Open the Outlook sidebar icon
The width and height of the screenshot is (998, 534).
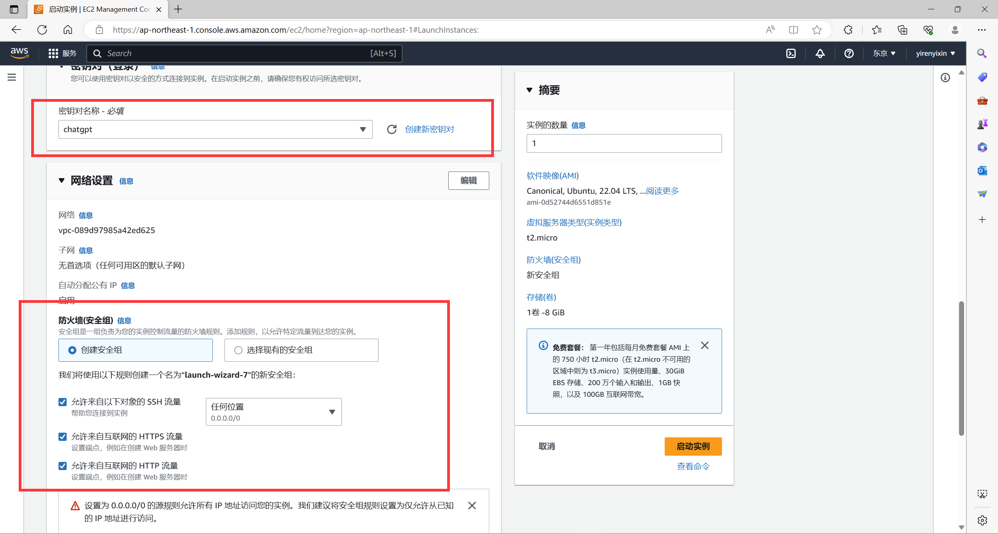(x=982, y=170)
